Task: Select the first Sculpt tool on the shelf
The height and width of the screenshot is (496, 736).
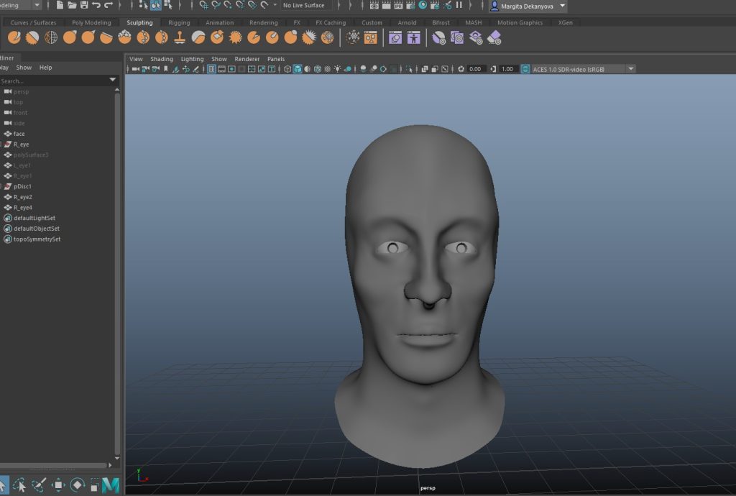Action: click(14, 37)
